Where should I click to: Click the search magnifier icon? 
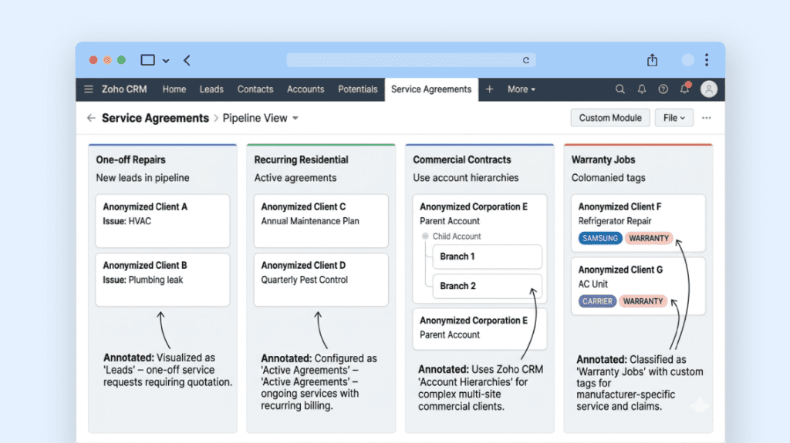pyautogui.click(x=620, y=89)
